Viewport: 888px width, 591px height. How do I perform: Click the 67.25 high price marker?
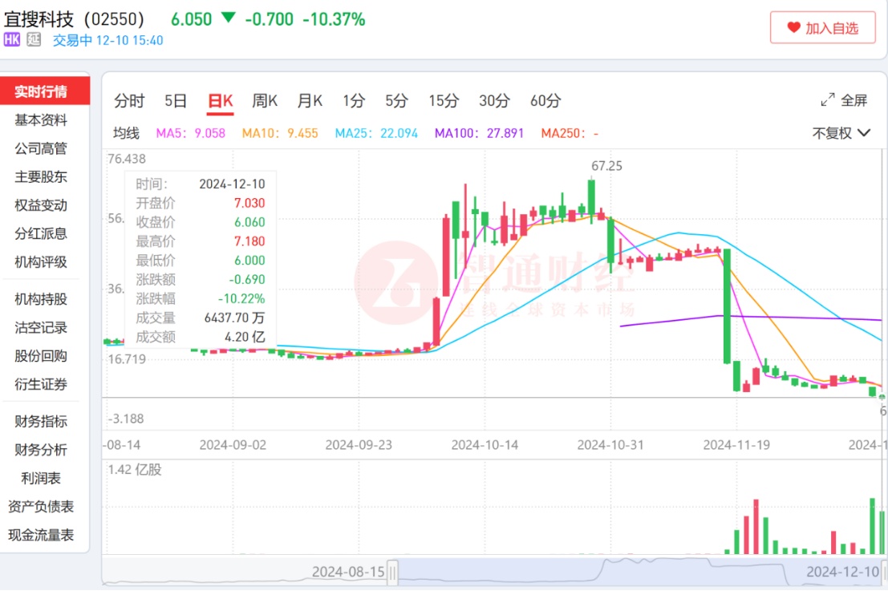click(606, 166)
